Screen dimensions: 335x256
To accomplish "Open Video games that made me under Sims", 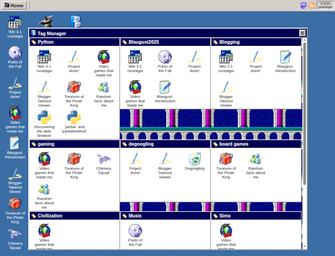I will click(226, 236).
